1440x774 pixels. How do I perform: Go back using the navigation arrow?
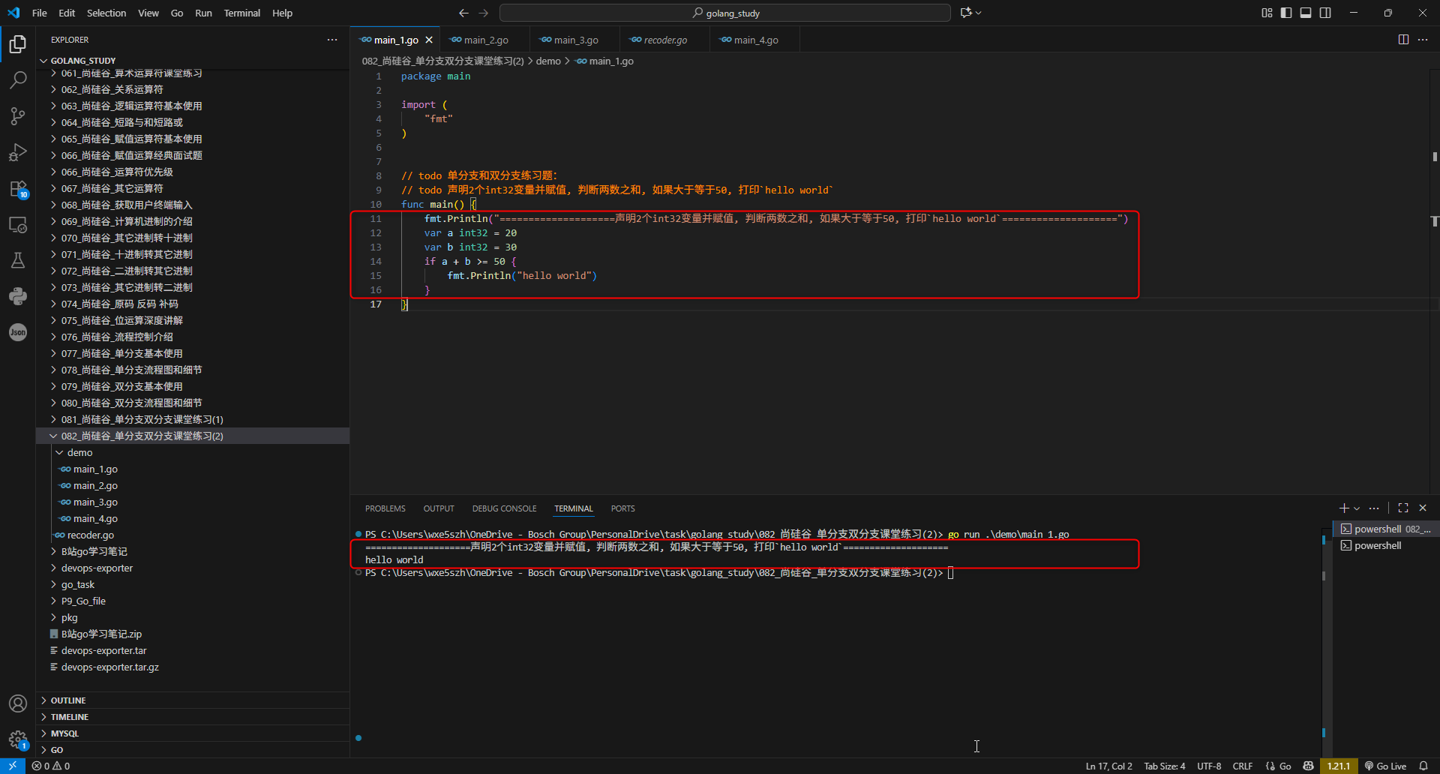(x=463, y=13)
